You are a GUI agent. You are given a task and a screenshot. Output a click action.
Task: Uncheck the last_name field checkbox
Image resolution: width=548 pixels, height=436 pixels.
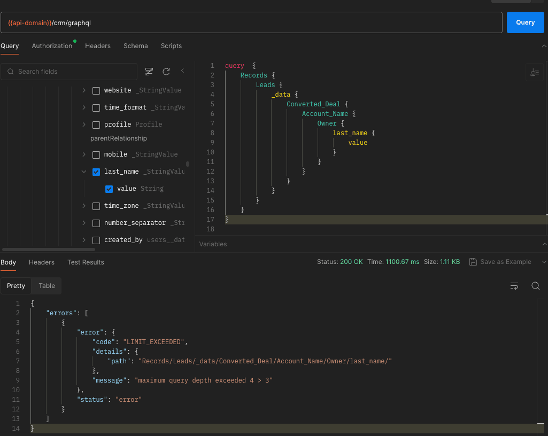pyautogui.click(x=96, y=172)
